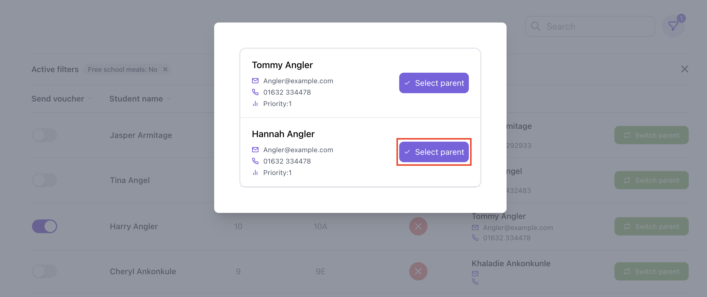The height and width of the screenshot is (297, 707).
Task: Click Hannah Angler's priority bars icon
Action: pos(255,173)
